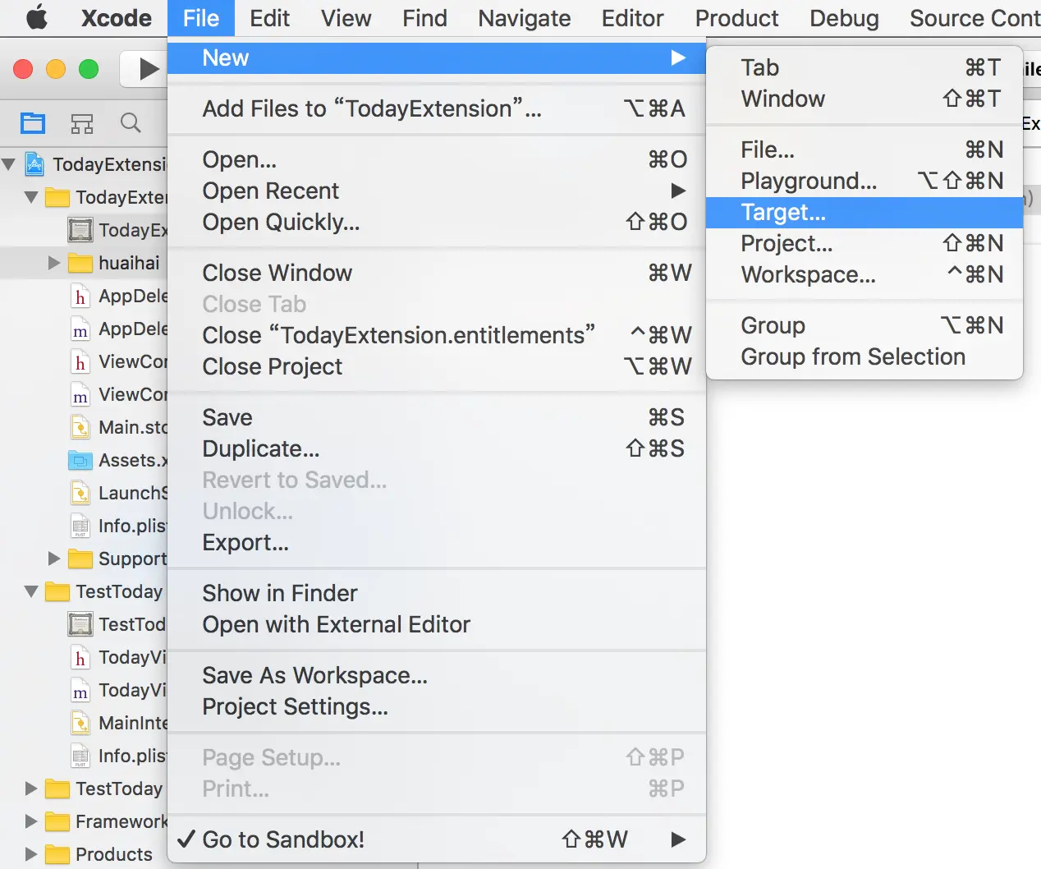Expand the Supporting Files group
Image resolution: width=1041 pixels, height=869 pixels.
[54, 559]
